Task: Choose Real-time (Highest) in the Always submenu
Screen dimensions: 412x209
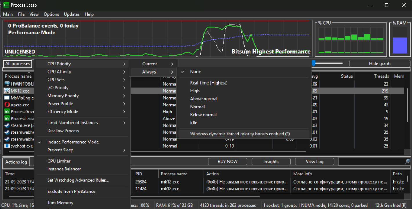Action: (x=244, y=83)
